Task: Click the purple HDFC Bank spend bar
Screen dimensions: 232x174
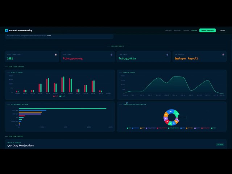Action: click(x=30, y=114)
